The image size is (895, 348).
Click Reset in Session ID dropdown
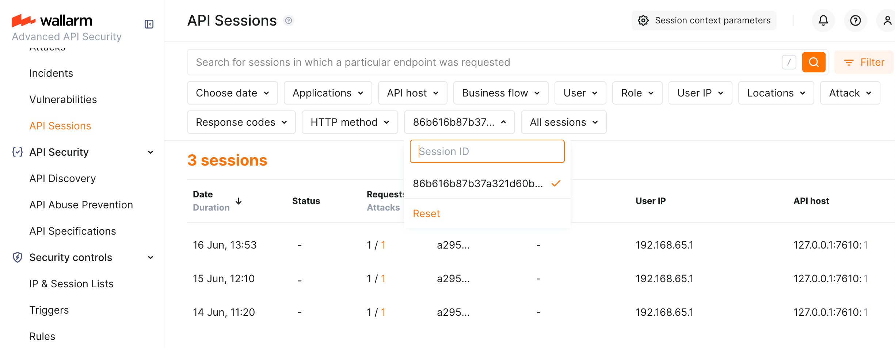click(426, 213)
